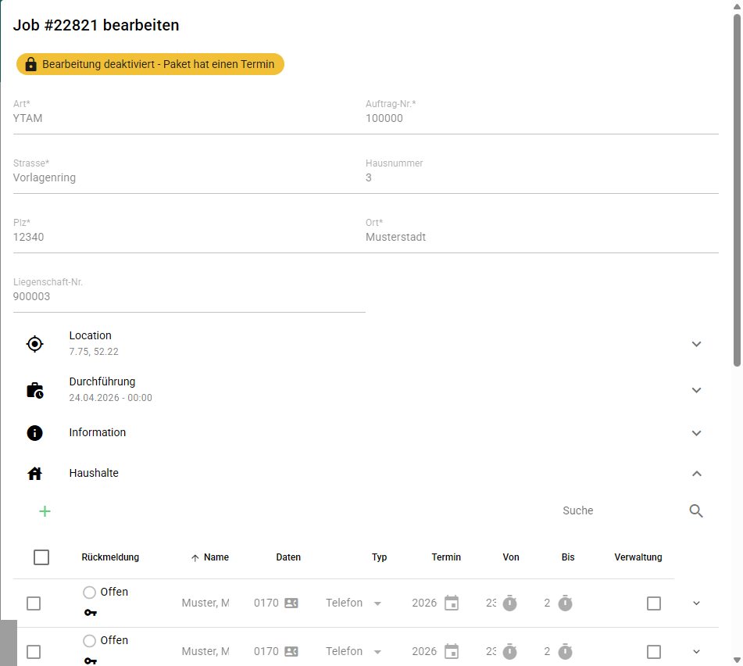
Task: Check the Verwaltung box in the first row
Action: [654, 603]
